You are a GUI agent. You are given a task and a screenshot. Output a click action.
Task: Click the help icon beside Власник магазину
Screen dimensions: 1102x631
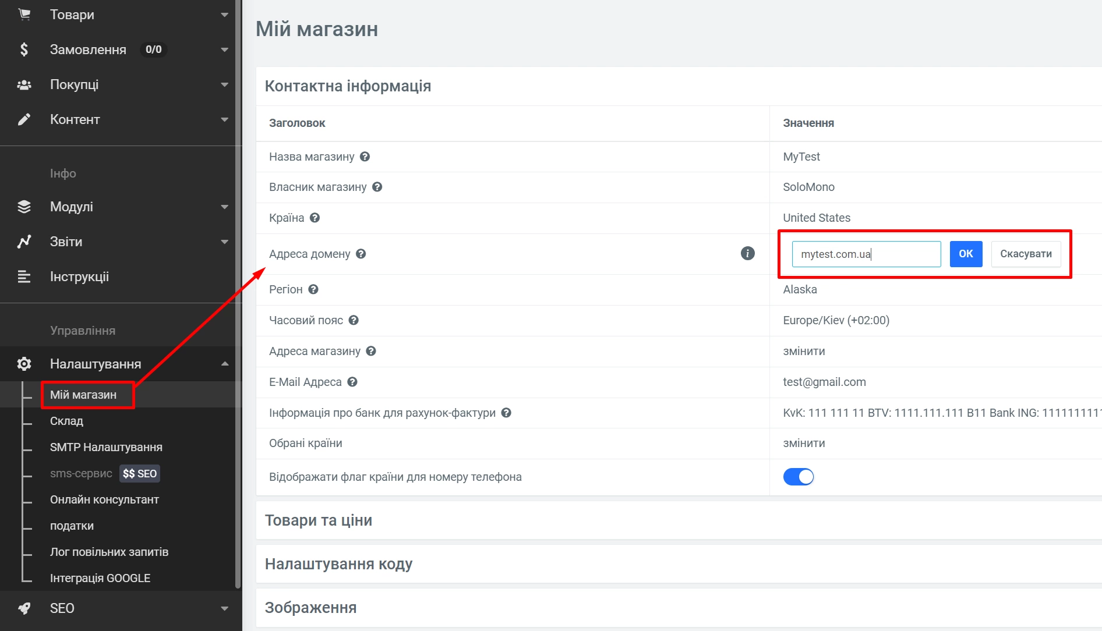pyautogui.click(x=377, y=187)
